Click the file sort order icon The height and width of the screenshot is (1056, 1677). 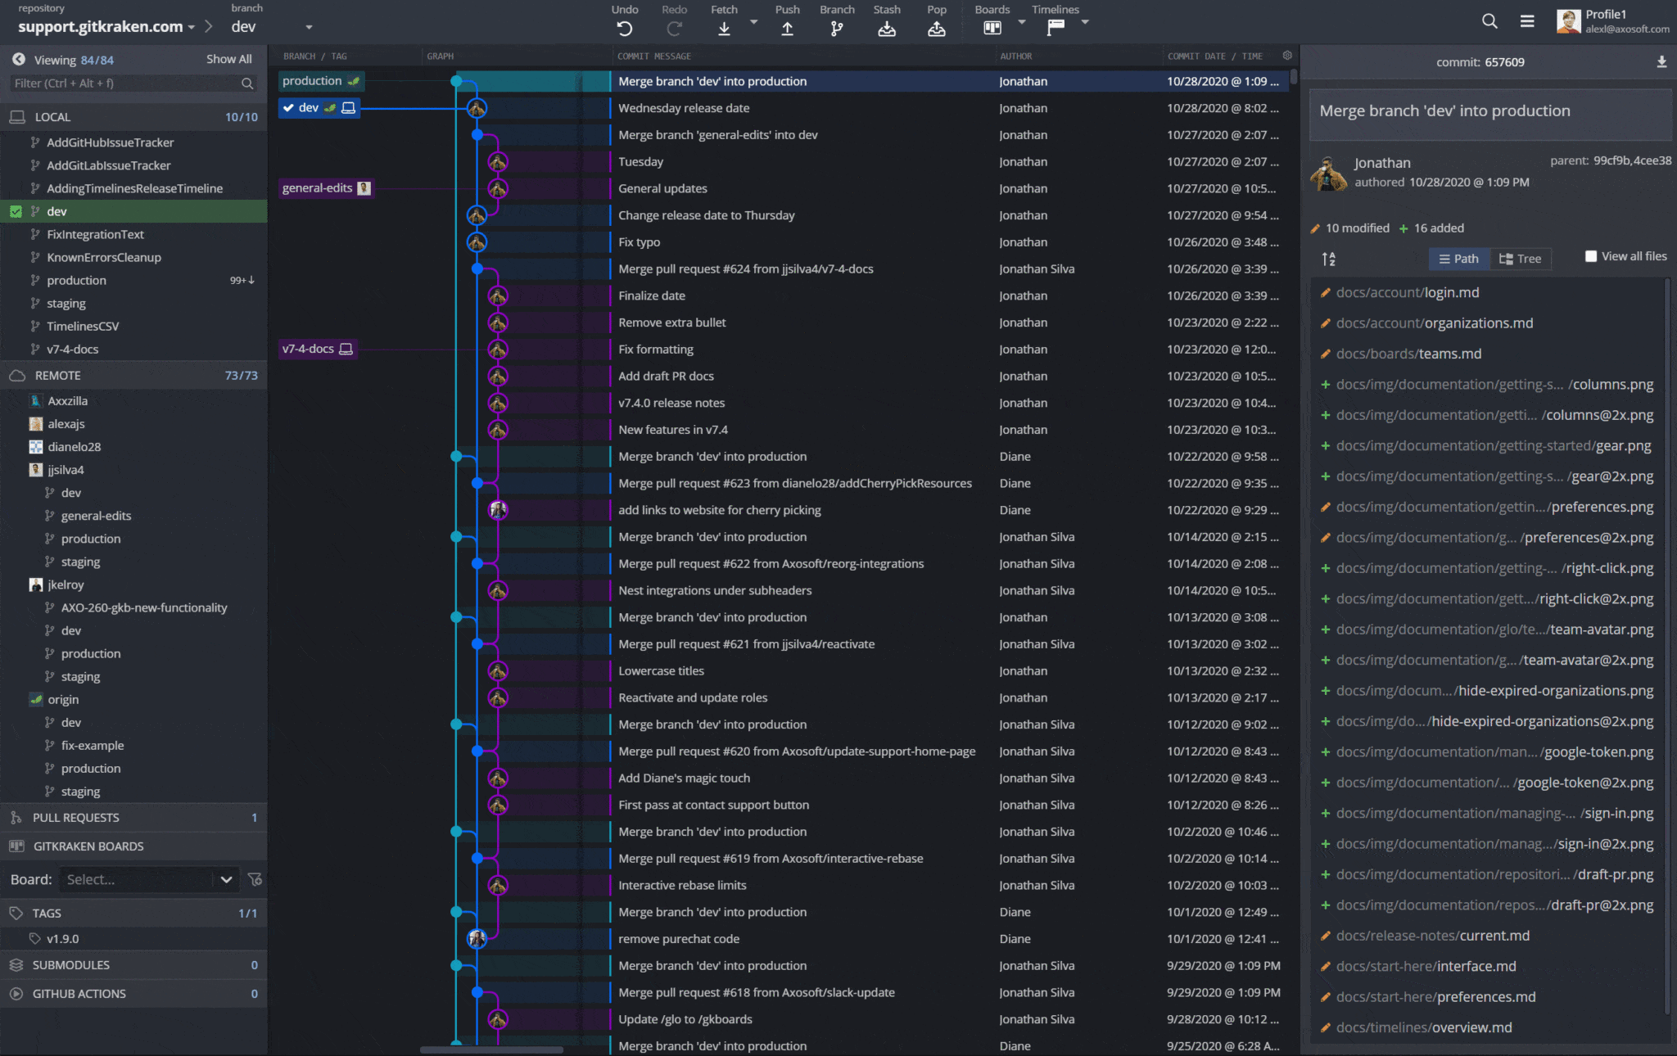click(x=1328, y=259)
